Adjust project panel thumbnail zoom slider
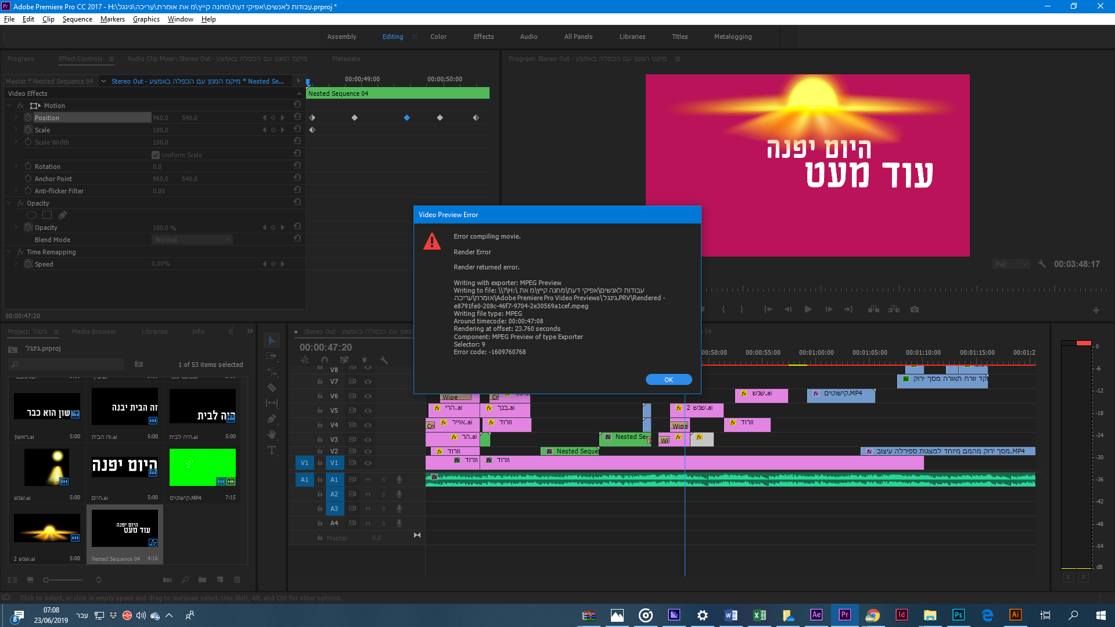This screenshot has height=627, width=1115. coord(46,580)
